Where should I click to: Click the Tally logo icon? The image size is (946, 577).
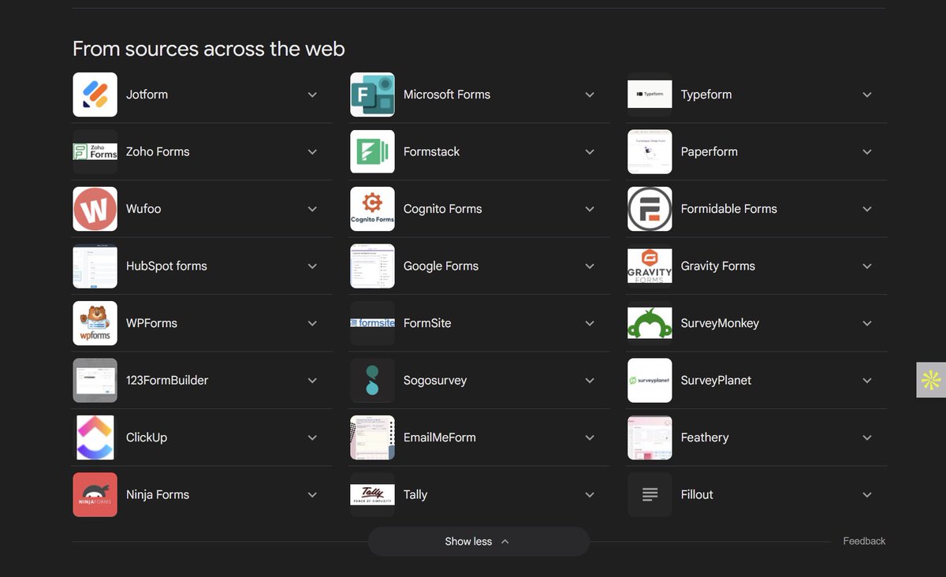click(x=372, y=494)
